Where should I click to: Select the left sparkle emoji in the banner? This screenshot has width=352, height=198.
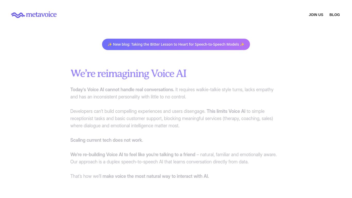point(110,44)
